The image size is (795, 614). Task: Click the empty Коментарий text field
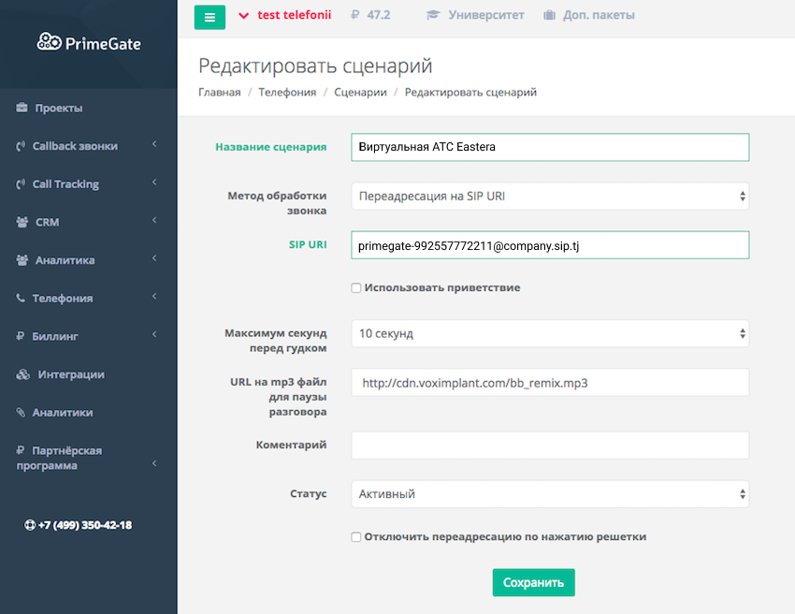coord(550,446)
